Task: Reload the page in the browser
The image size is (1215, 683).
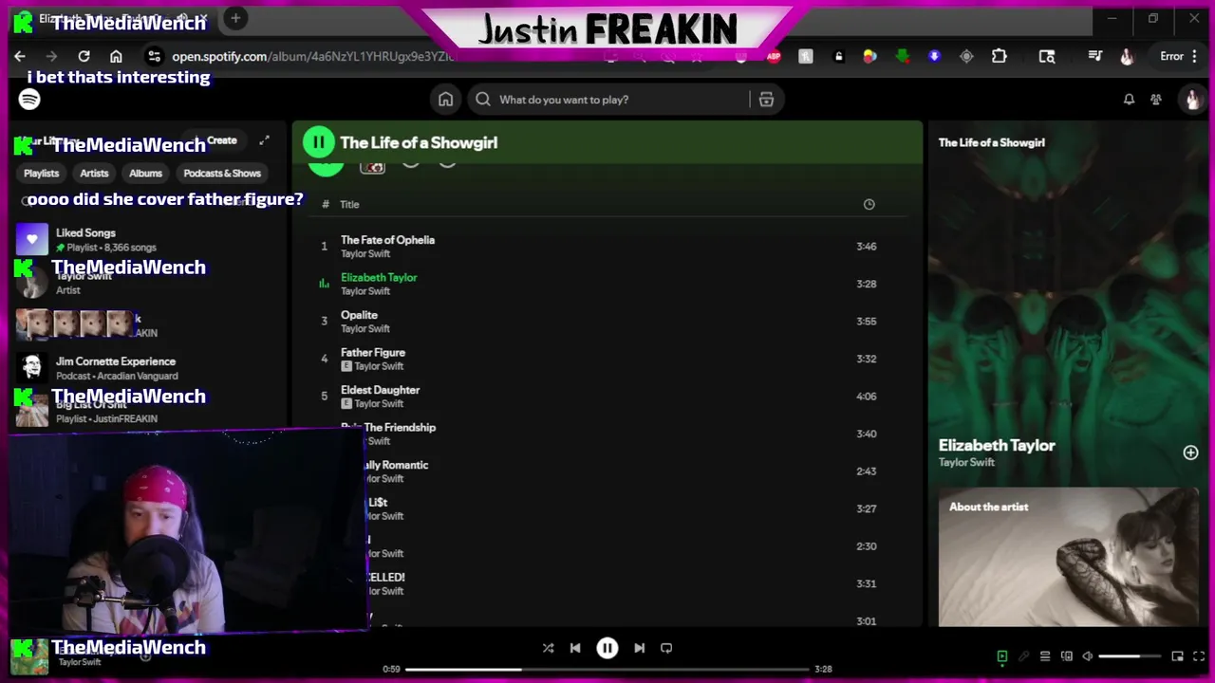Action: pyautogui.click(x=84, y=56)
